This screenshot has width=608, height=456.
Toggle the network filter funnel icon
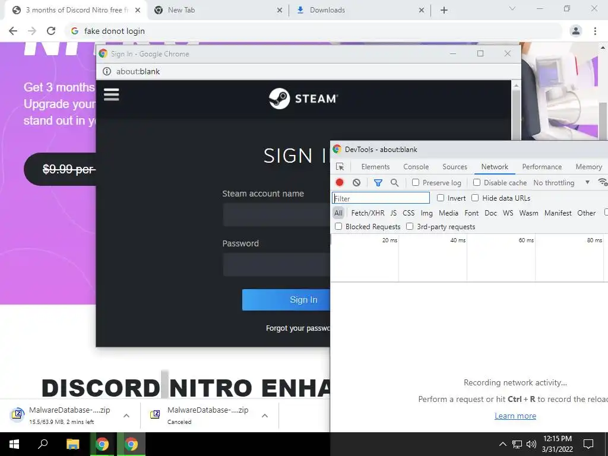coord(378,183)
